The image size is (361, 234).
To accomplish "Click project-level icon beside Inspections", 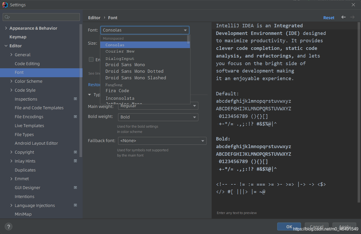I will point(76,99).
